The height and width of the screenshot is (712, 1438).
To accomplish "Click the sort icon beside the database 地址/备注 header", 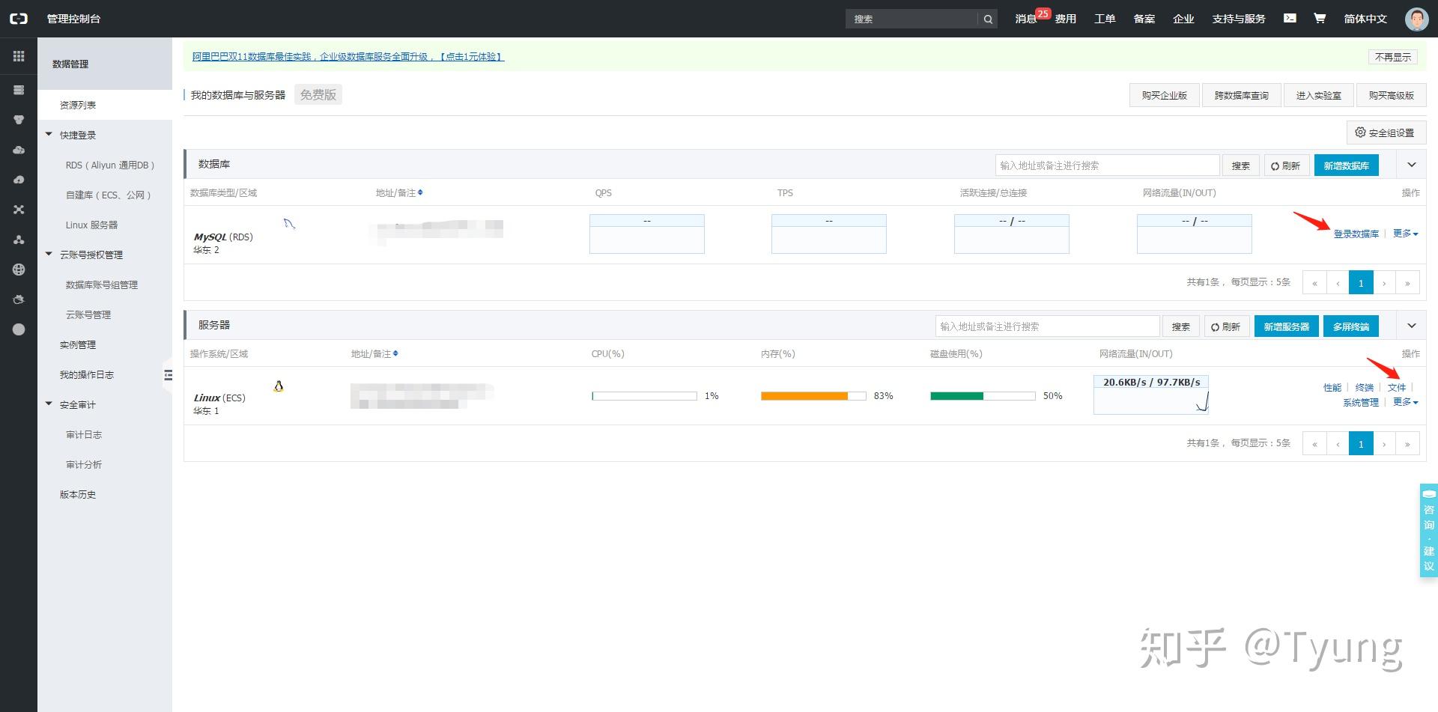I will click(420, 192).
